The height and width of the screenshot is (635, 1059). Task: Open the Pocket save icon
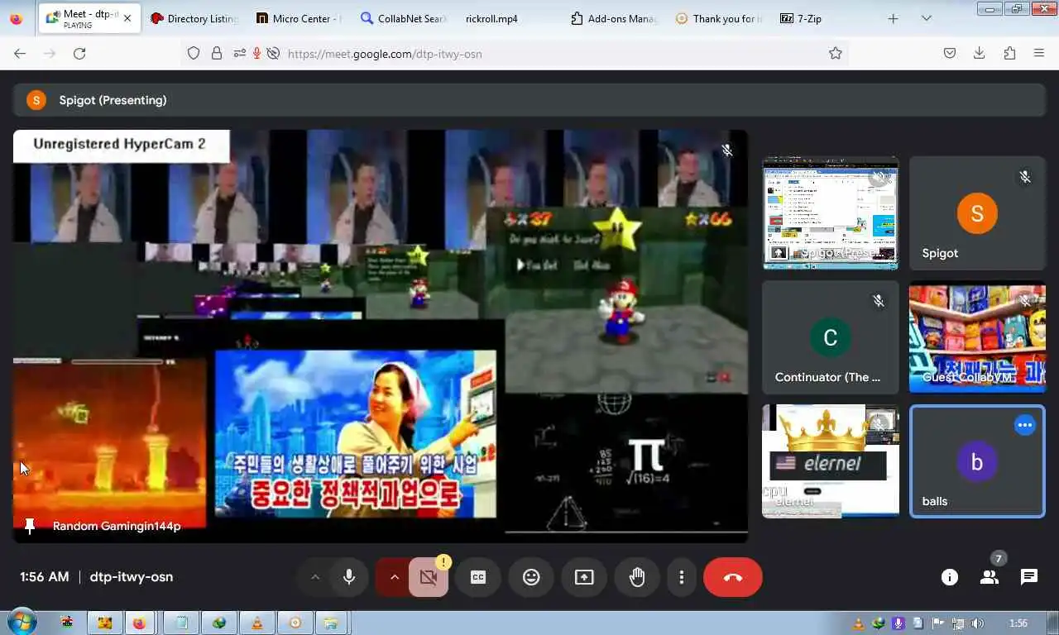pos(950,53)
